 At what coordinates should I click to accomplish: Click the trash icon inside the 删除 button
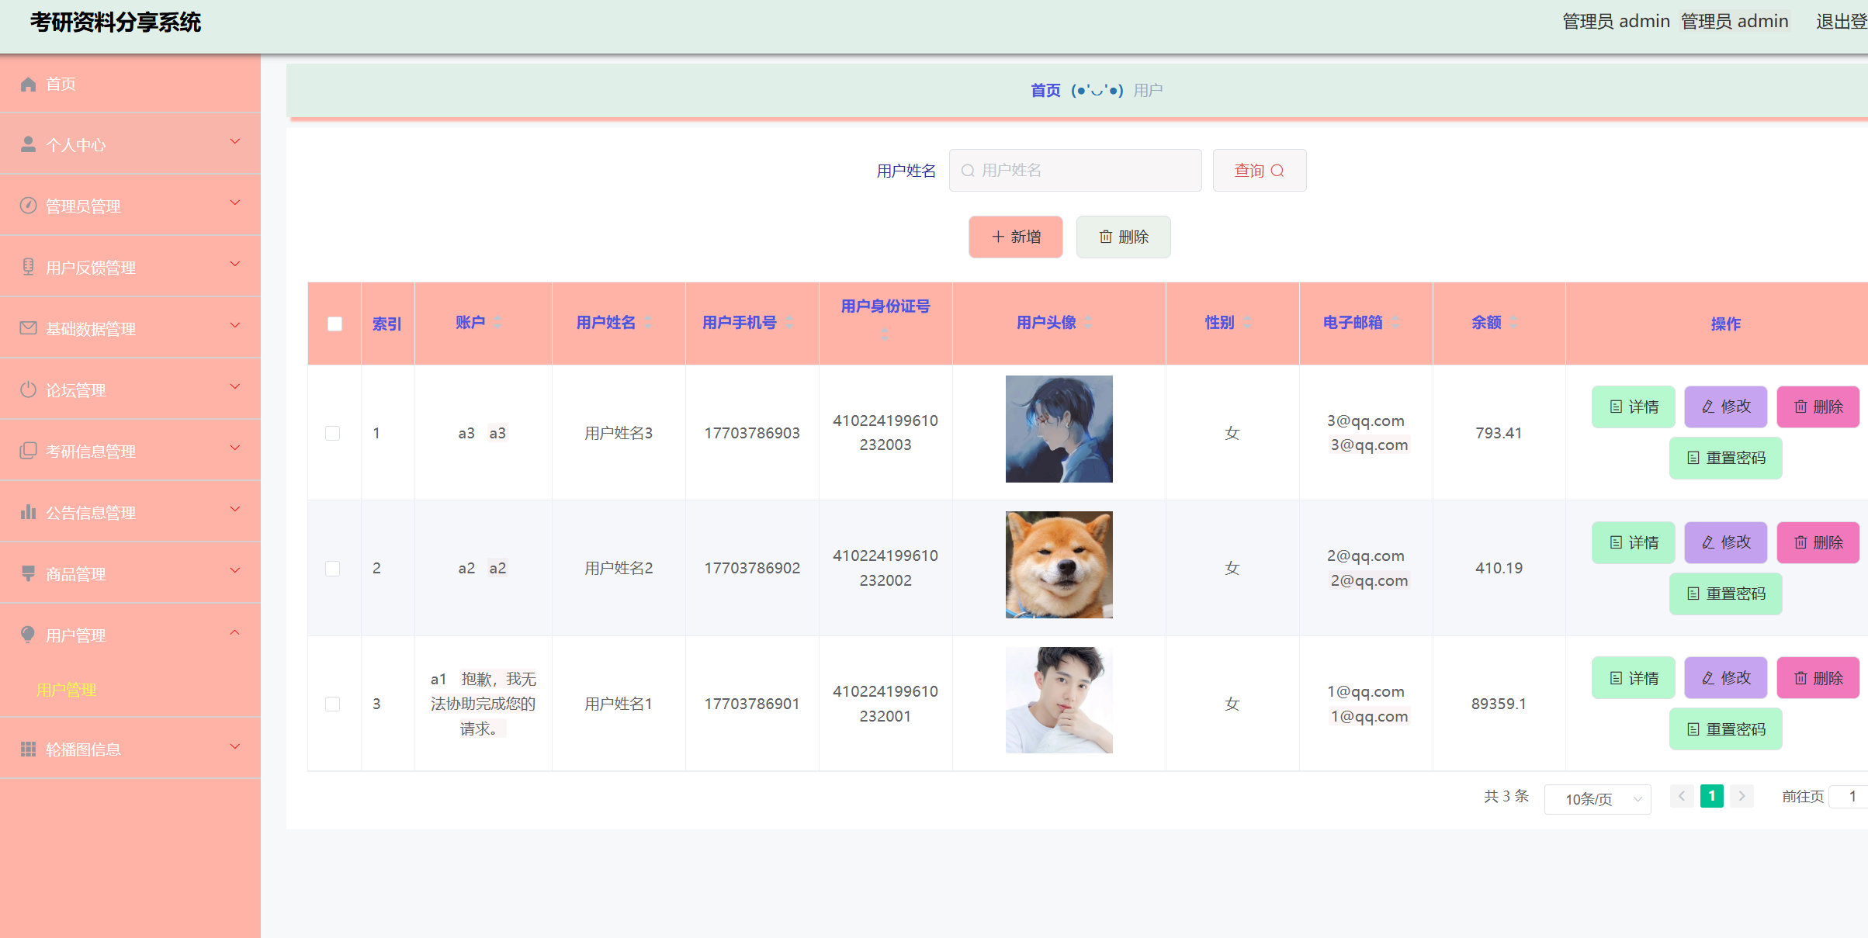(1106, 237)
